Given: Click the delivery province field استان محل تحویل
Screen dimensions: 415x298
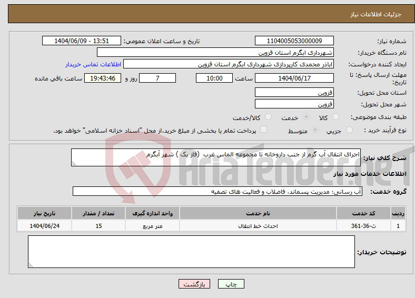Looking at the screenshot, I should pyautogui.click(x=294, y=92).
